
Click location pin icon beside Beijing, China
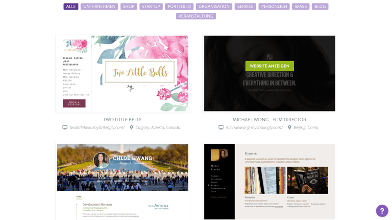[x=290, y=128]
